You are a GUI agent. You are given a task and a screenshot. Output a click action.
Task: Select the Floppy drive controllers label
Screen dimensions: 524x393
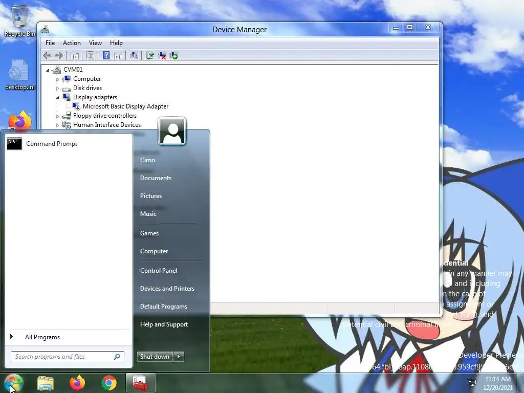104,116
